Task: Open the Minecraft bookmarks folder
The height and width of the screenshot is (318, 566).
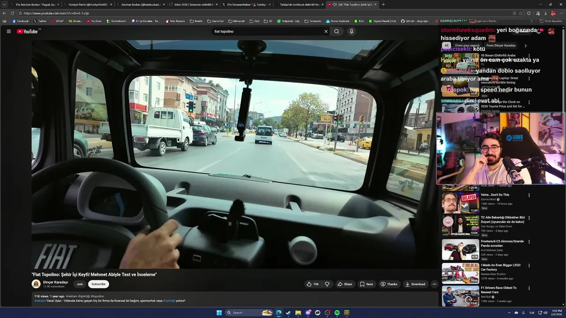Action: point(237,21)
